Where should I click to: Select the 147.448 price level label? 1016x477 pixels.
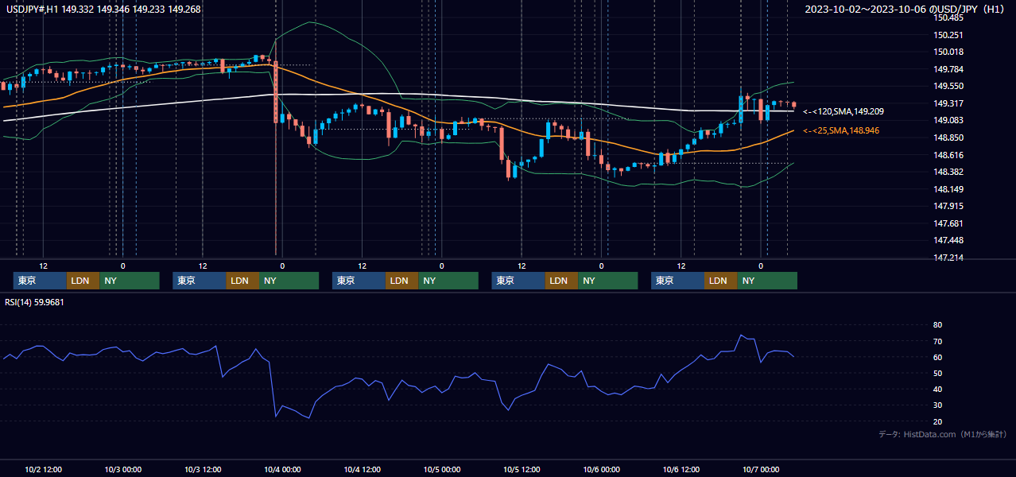[x=950, y=240]
